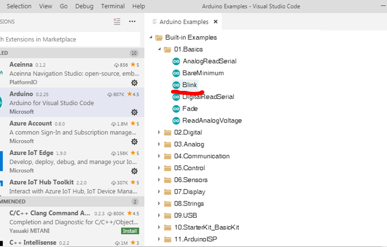
Task: Select Arduino for Visual Studio Code entry
Action: point(72,102)
